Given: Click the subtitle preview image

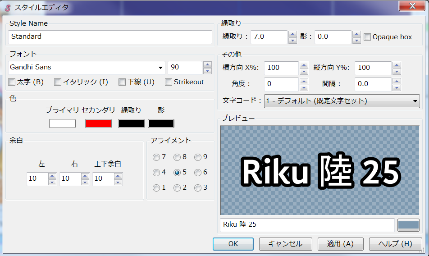Looking at the screenshot, I should (319, 170).
